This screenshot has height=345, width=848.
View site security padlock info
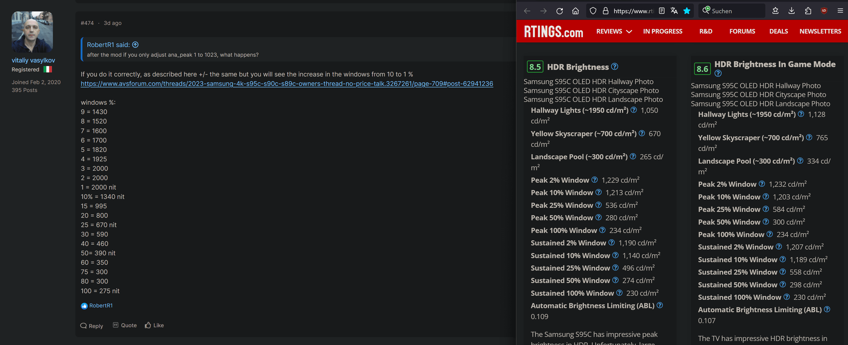605,11
